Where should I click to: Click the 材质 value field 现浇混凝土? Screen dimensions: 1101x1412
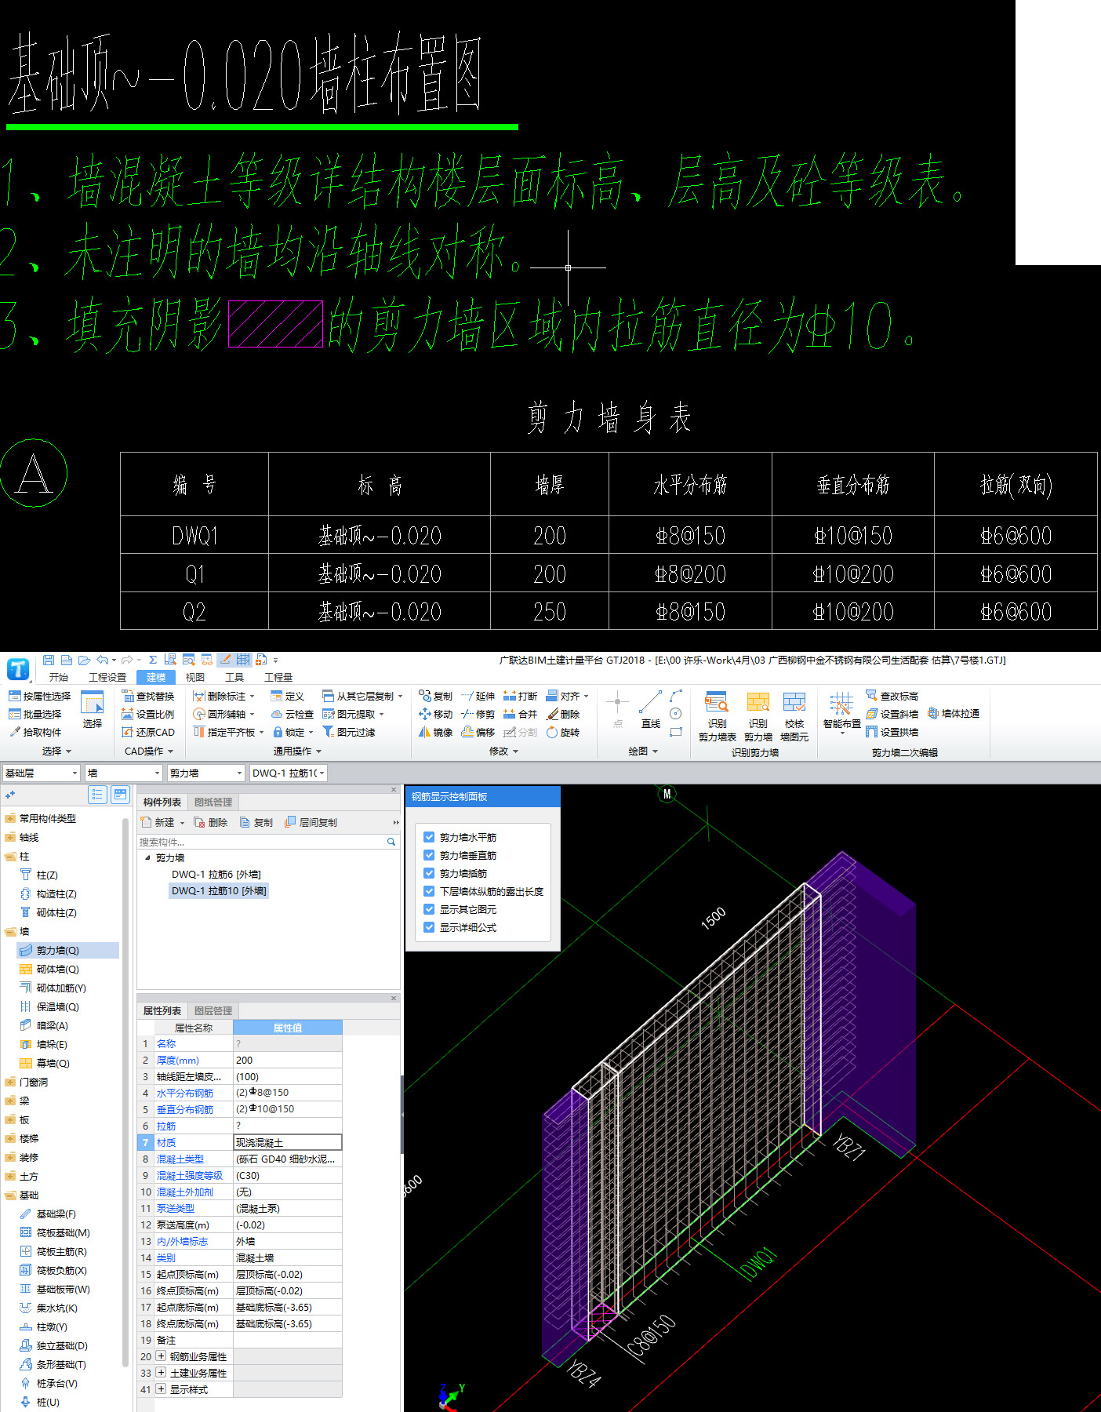coord(288,1142)
